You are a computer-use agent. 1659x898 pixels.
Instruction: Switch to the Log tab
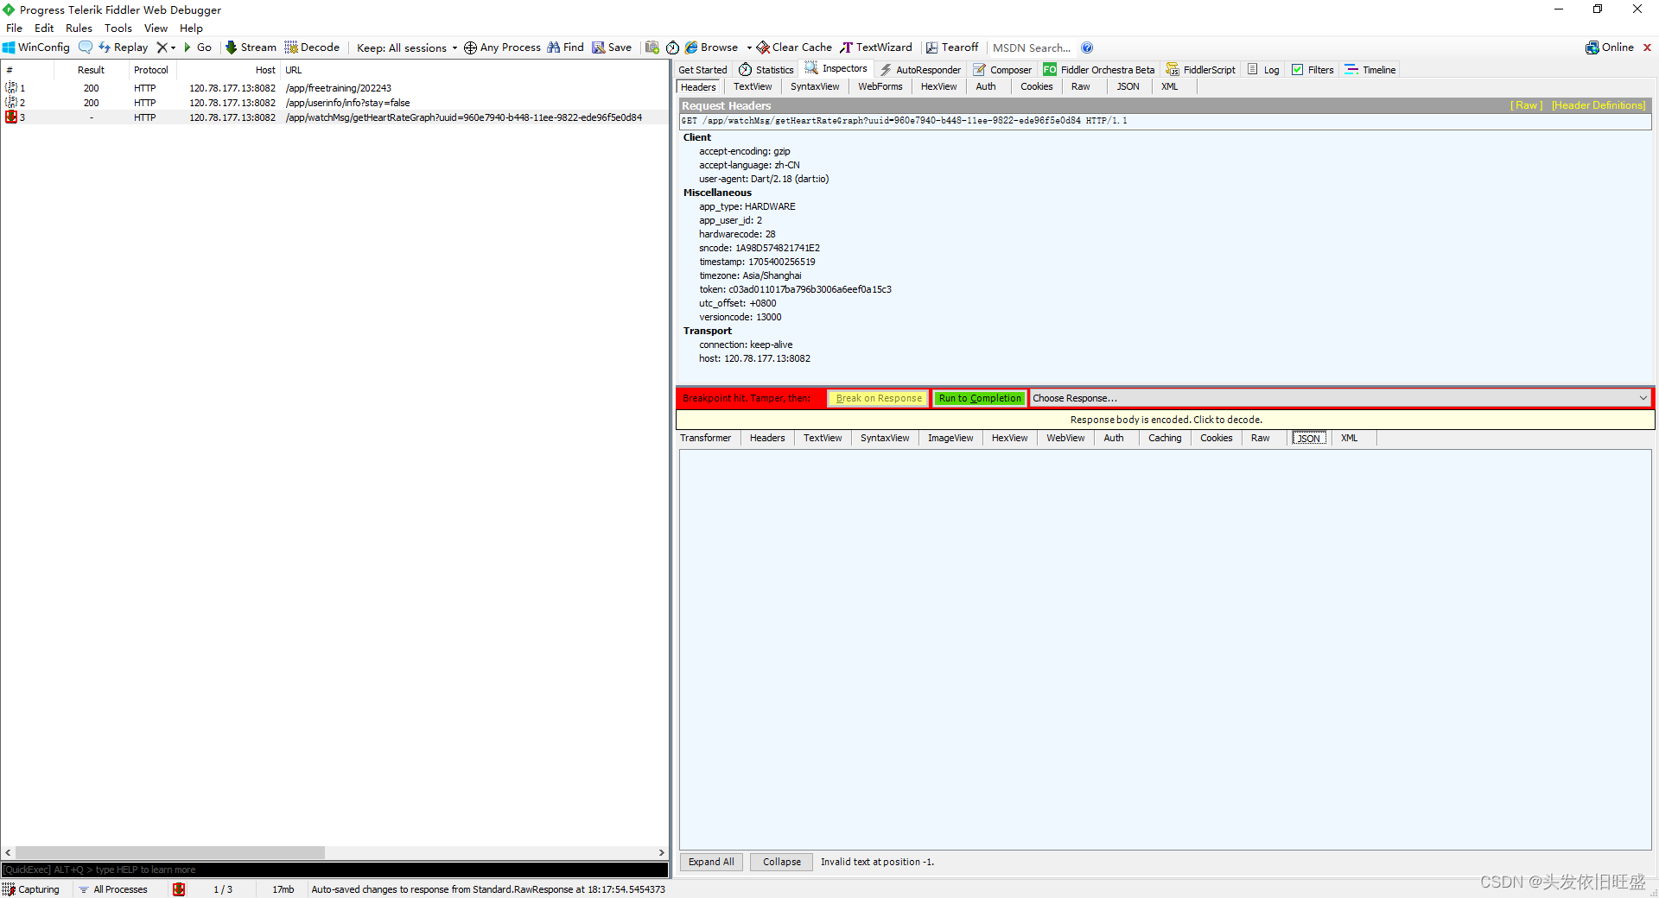click(1263, 69)
